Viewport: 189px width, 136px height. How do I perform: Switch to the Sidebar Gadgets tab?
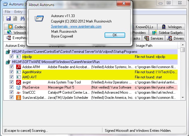click(167, 33)
